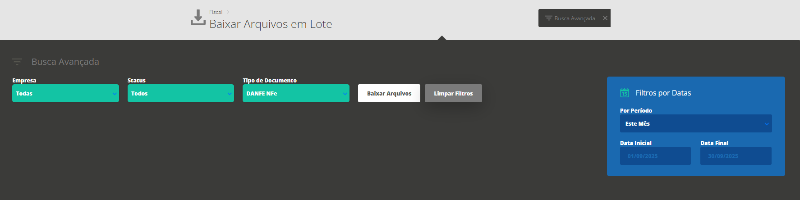Open the Status dropdown showing Todos

180,93
